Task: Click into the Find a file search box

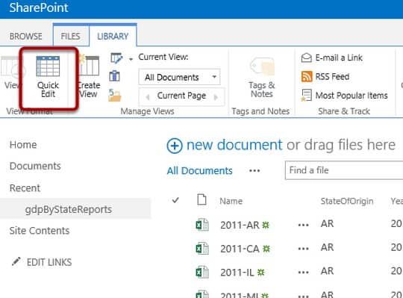Action: point(344,170)
